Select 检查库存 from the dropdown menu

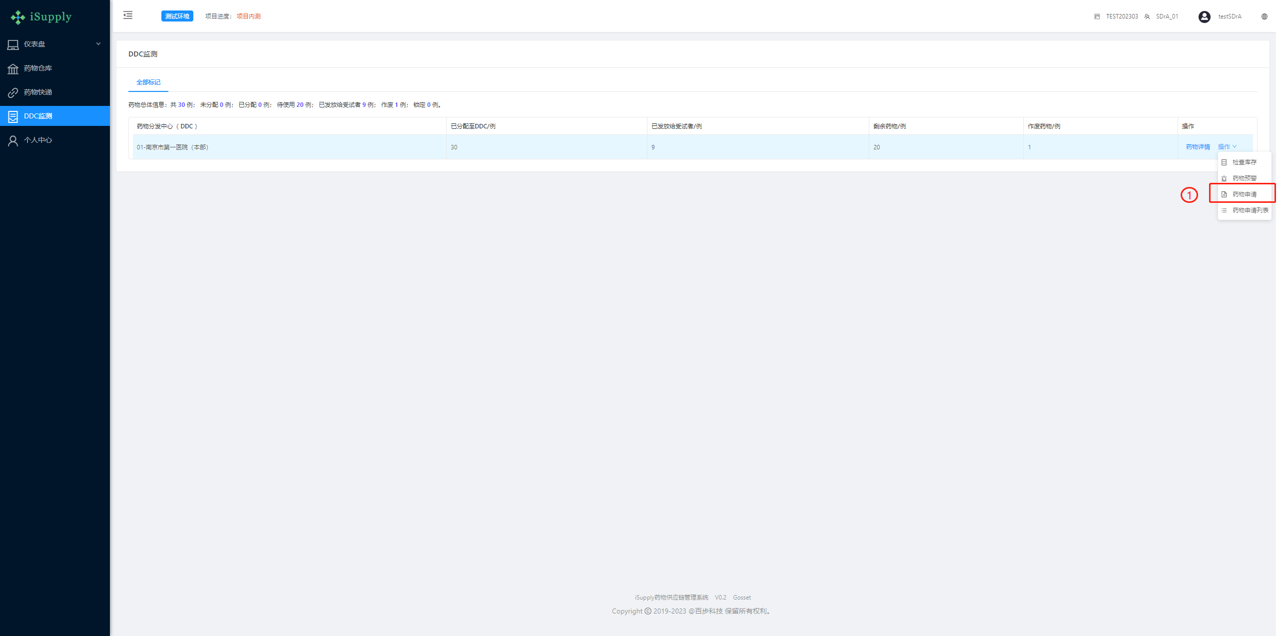[1244, 162]
